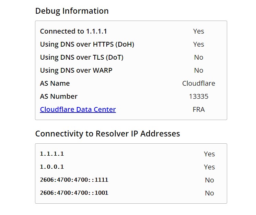
Task: Click the Yes value beside DoH row
Action: click(199, 44)
